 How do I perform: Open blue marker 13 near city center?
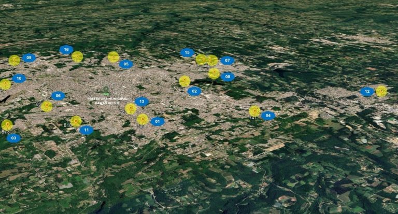141,102
